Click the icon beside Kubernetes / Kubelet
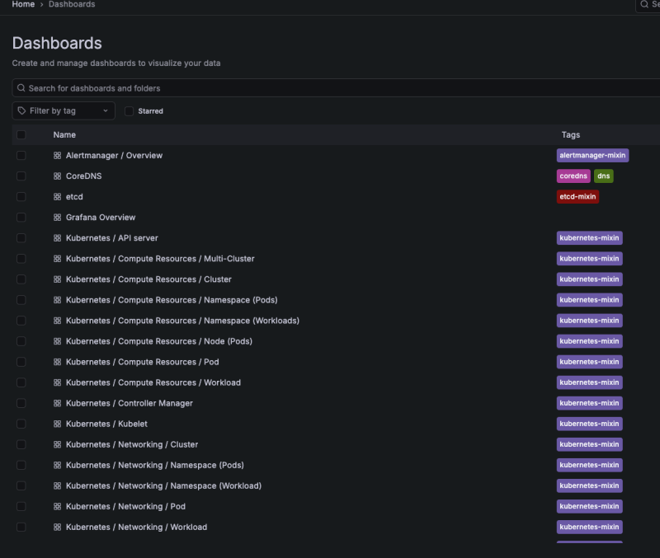 58,424
